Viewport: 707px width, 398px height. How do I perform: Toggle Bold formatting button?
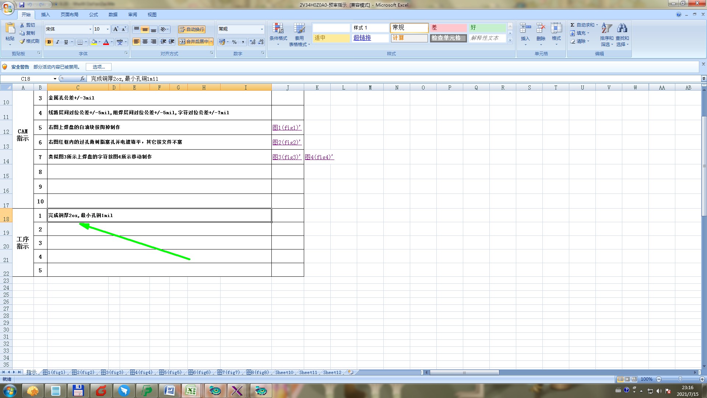49,42
